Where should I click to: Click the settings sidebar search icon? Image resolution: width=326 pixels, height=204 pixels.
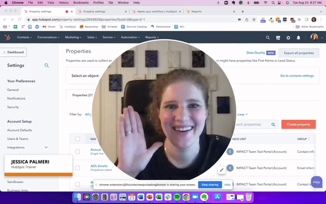pyautogui.click(x=47, y=65)
